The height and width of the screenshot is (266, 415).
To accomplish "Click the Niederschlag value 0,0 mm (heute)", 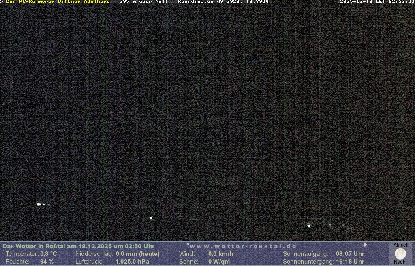I will tap(138, 254).
